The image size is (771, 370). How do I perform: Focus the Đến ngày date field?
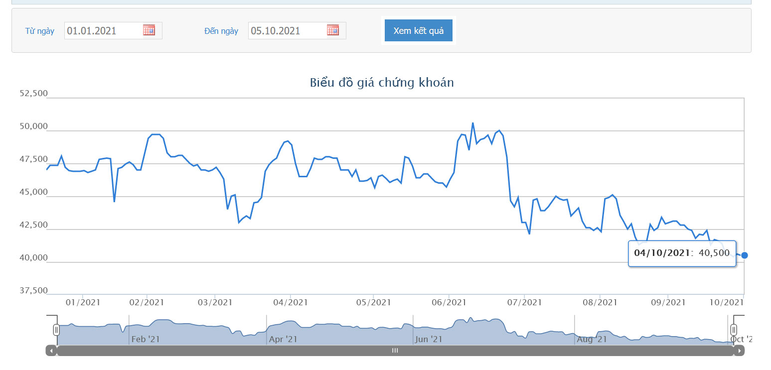pyautogui.click(x=297, y=30)
